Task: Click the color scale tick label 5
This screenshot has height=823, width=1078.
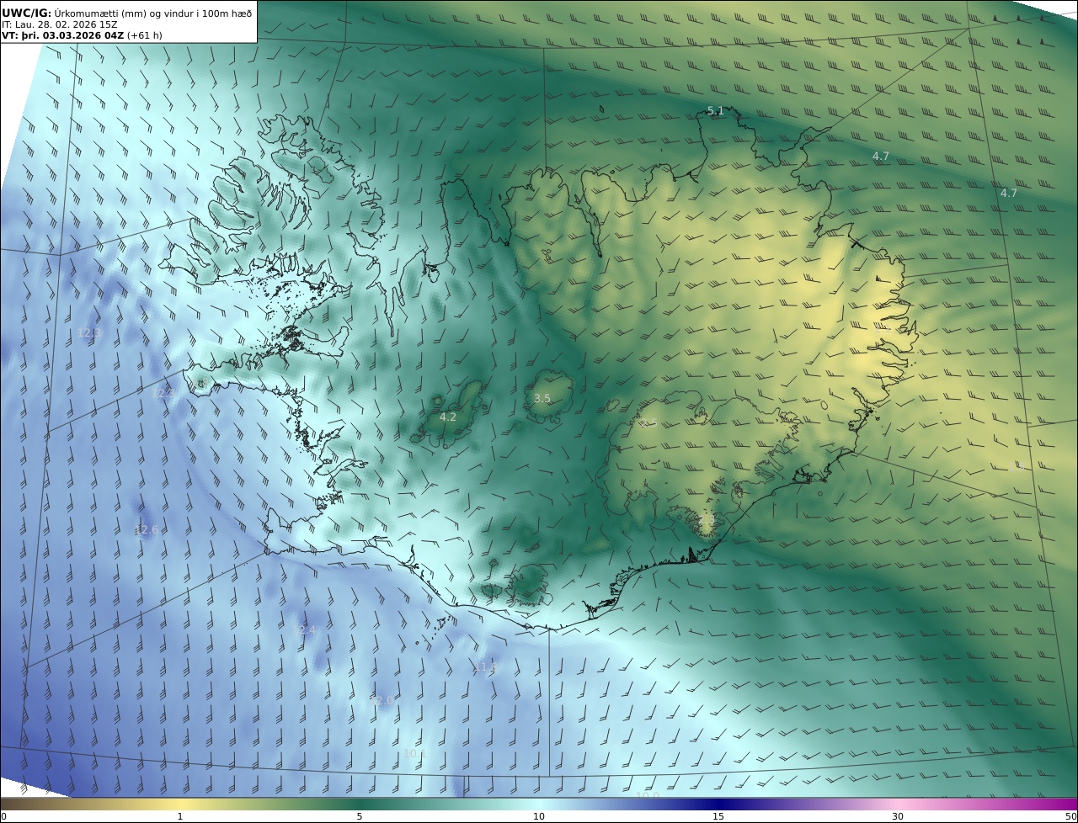Action: point(360,816)
